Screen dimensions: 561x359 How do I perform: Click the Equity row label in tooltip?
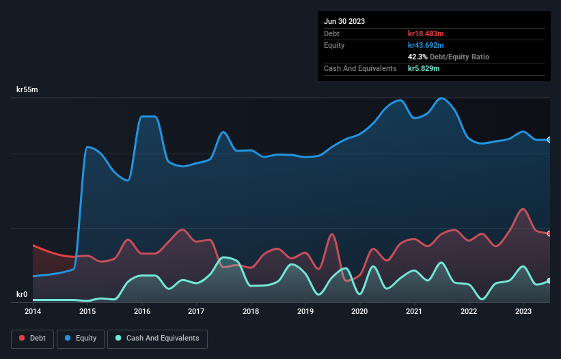point(334,45)
